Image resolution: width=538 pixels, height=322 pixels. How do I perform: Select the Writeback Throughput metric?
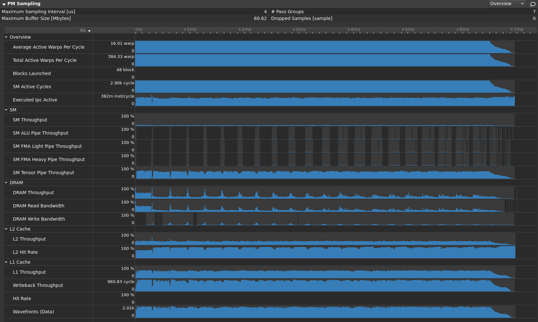38,285
